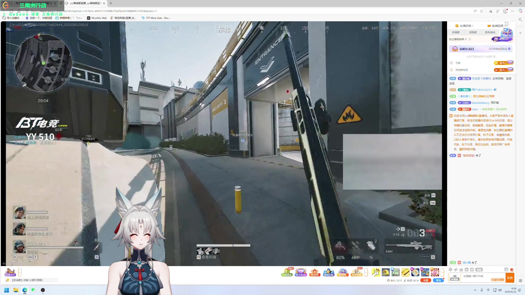
Task: Click the megaphone horn icon in chat toolbar
Action: point(456,270)
